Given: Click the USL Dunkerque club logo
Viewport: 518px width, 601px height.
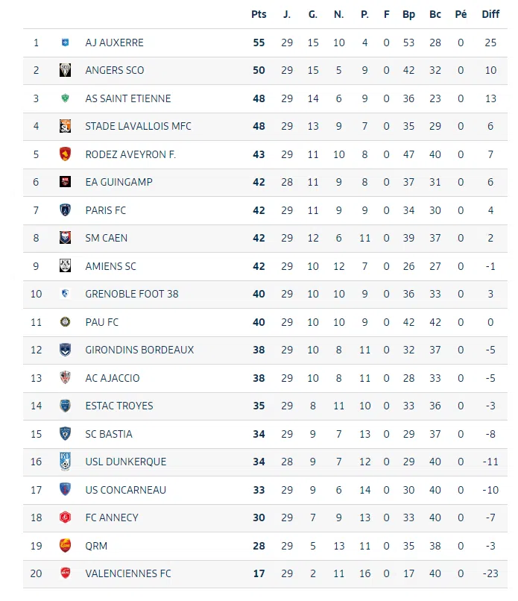Looking at the screenshot, I should 65,462.
